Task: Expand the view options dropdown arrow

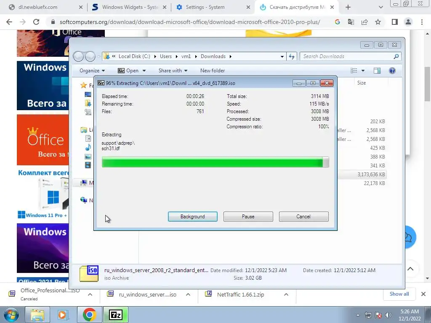Action: pos(363,71)
